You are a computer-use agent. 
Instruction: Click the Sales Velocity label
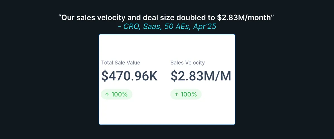188,63
